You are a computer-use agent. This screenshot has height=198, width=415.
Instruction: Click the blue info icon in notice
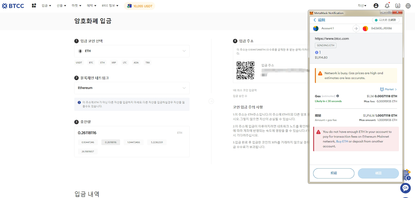[x=79, y=102]
